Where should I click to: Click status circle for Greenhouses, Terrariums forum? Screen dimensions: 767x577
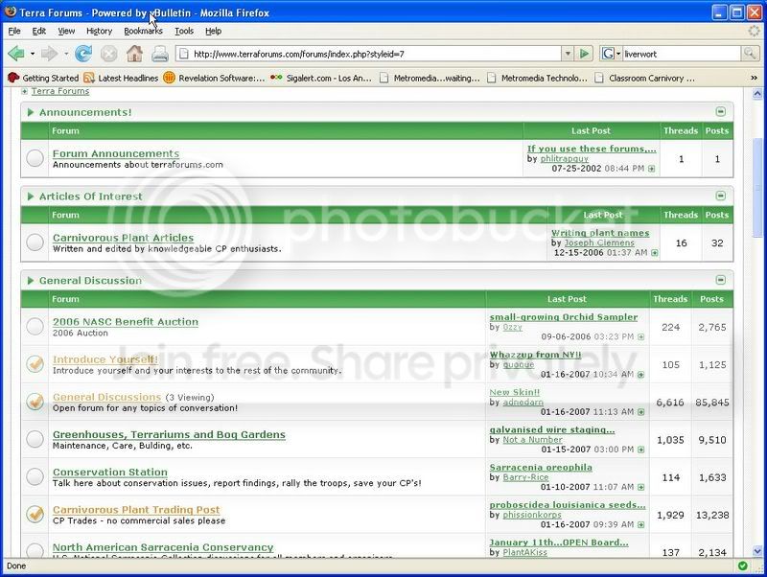[35, 439]
